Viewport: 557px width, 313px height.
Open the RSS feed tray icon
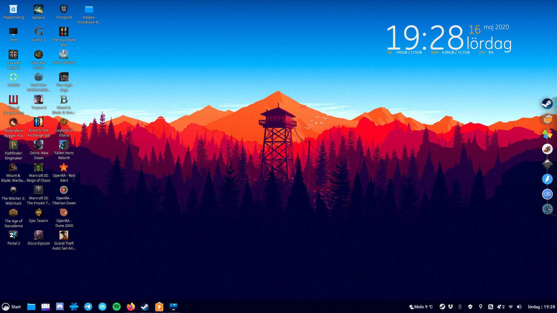[491, 307]
